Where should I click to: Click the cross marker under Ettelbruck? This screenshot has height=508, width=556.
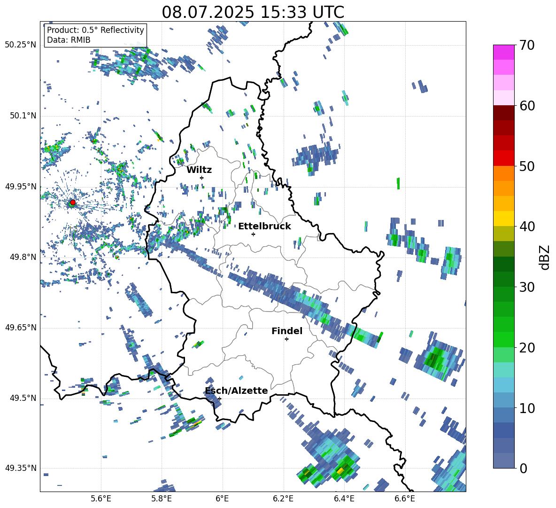coord(253,234)
